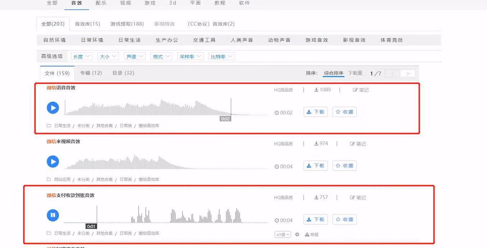Screen dimensions: 487x248
Task: Select the 游戏提取(188) tab
Action: (127, 24)
